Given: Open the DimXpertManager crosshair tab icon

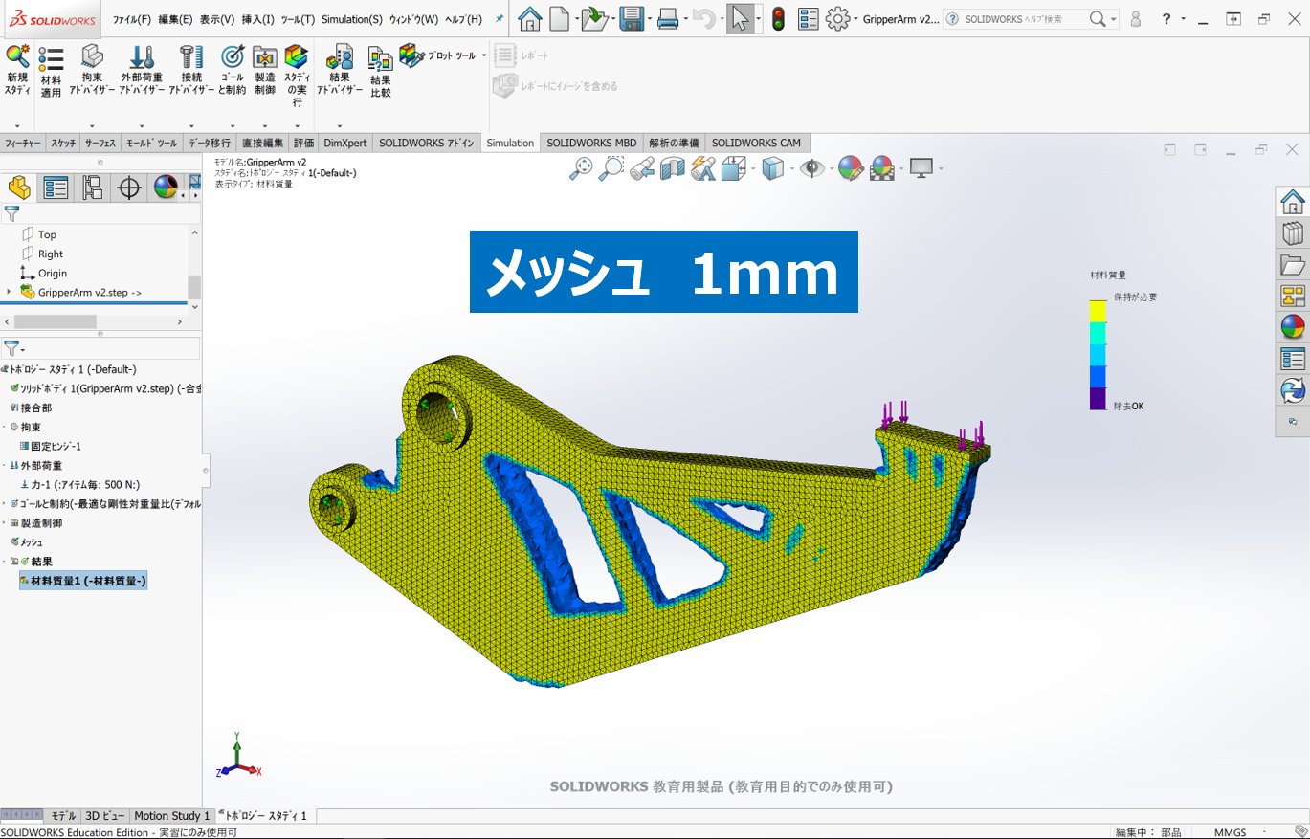Looking at the screenshot, I should (129, 188).
